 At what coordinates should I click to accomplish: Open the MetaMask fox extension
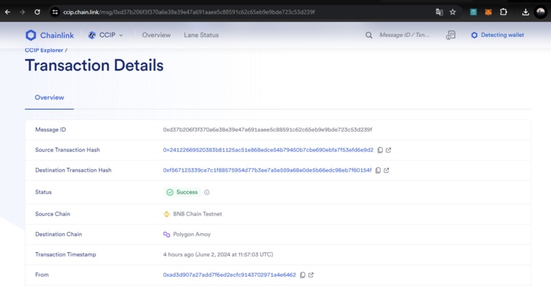tap(488, 12)
